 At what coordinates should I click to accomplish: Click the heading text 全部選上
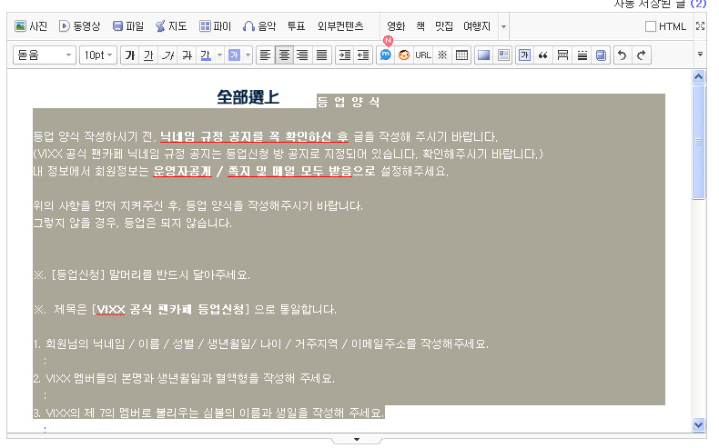(x=248, y=97)
